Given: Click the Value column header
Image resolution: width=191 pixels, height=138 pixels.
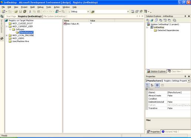Looking at the screenshot, I should [102, 21].
